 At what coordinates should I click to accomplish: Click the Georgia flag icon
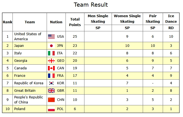pyautogui.click(x=51, y=61)
